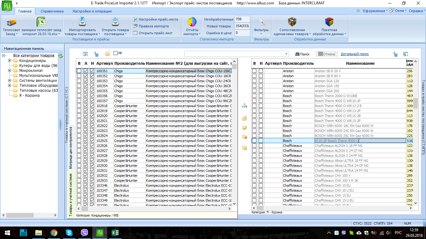Switch to the Справочники ribbon tab

[x=52, y=11]
